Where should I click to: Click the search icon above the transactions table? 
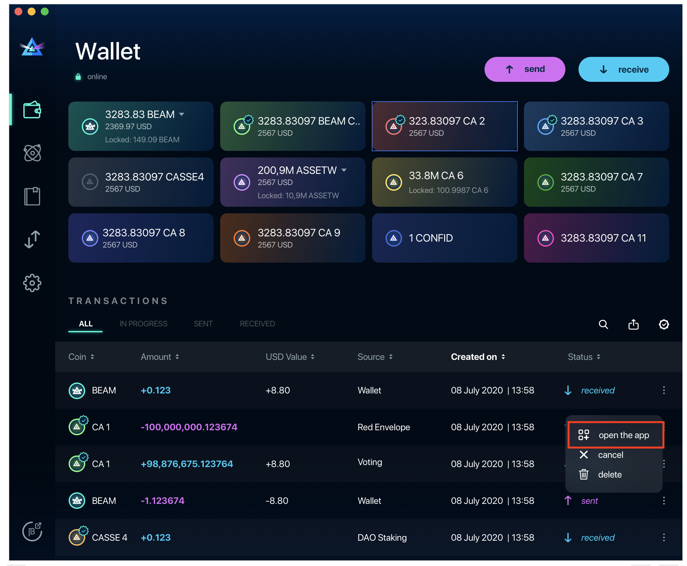604,324
